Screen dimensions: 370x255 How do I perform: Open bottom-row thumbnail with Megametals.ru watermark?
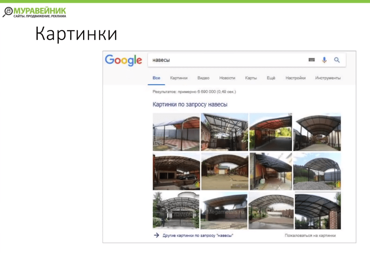click(224, 210)
